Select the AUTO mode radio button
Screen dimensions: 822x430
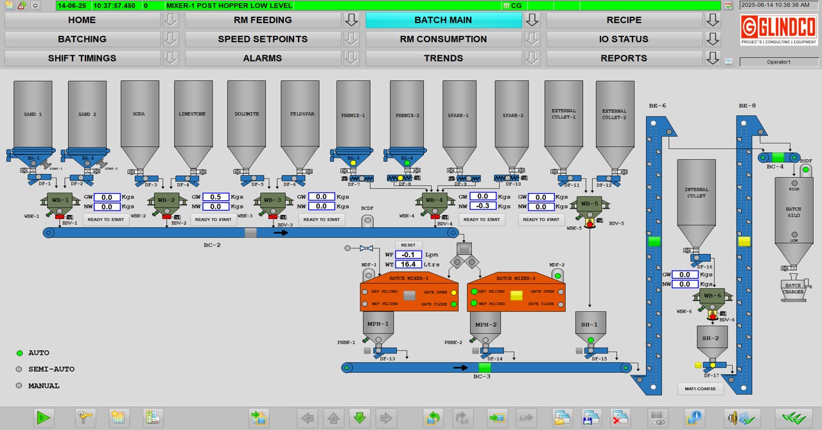[19, 353]
